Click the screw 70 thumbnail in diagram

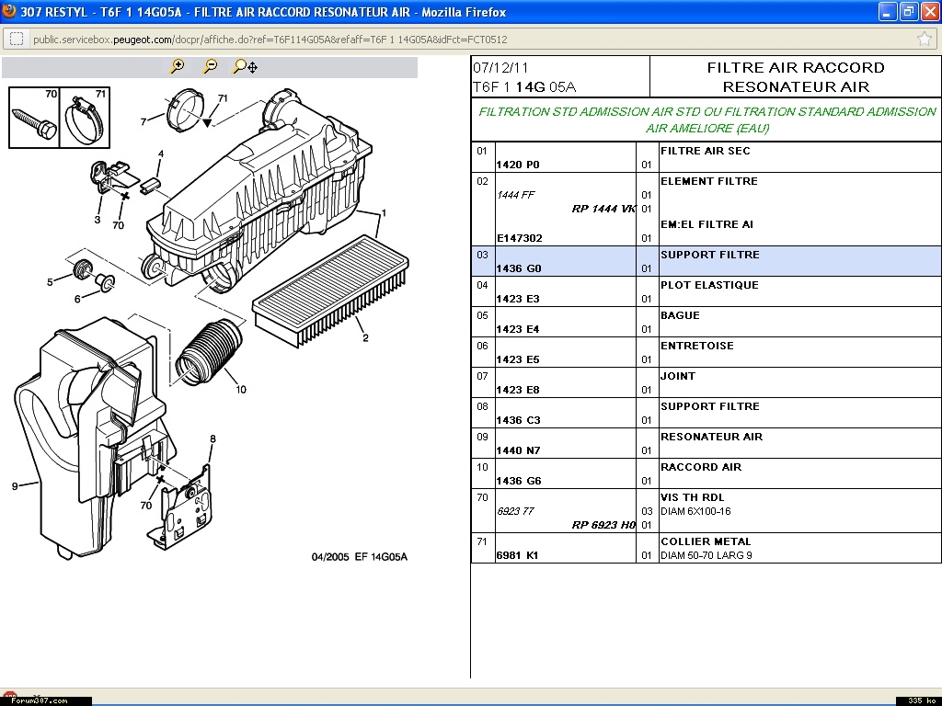coord(34,120)
